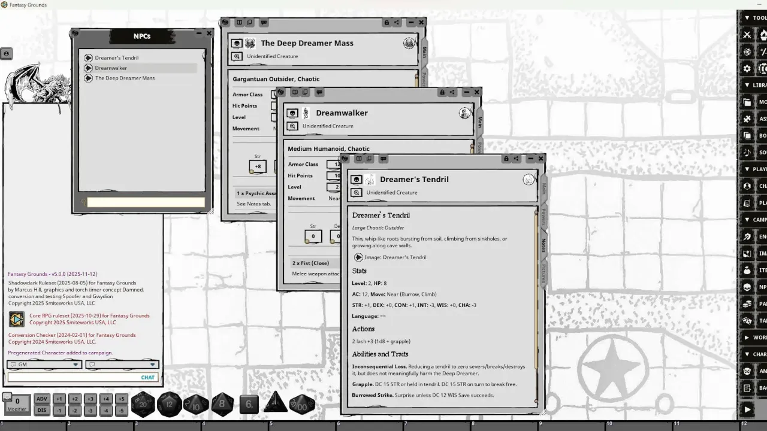This screenshot has width=767, height=431.
Task: Open Pictures tab in Dreamer's Tendril
Action: pos(544,273)
